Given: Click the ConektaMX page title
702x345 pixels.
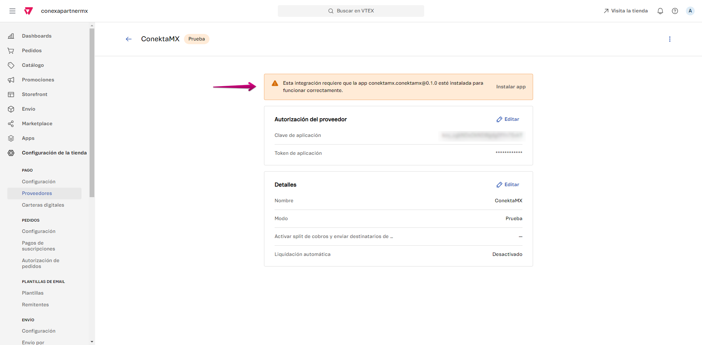Looking at the screenshot, I should [x=160, y=39].
